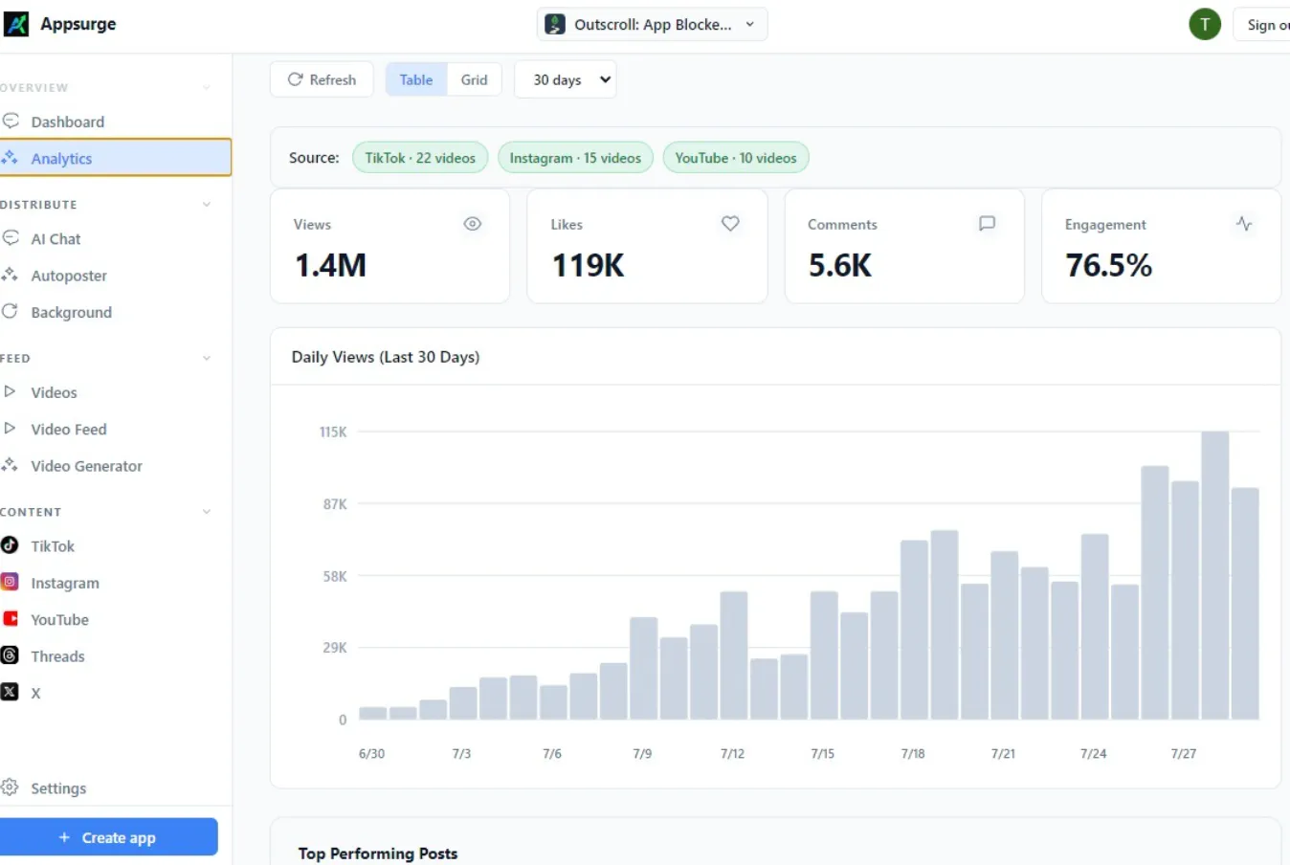Image resolution: width=1290 pixels, height=865 pixels.
Task: Switch to Table view
Action: coord(416,79)
